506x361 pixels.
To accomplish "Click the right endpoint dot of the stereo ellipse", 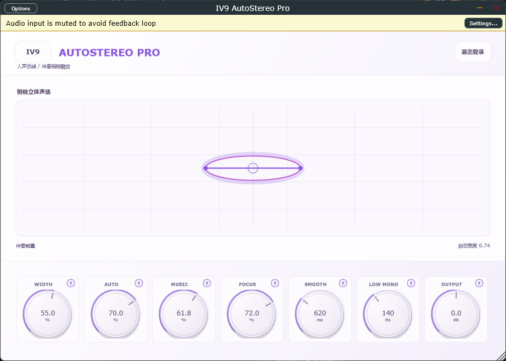I will pyautogui.click(x=300, y=168).
